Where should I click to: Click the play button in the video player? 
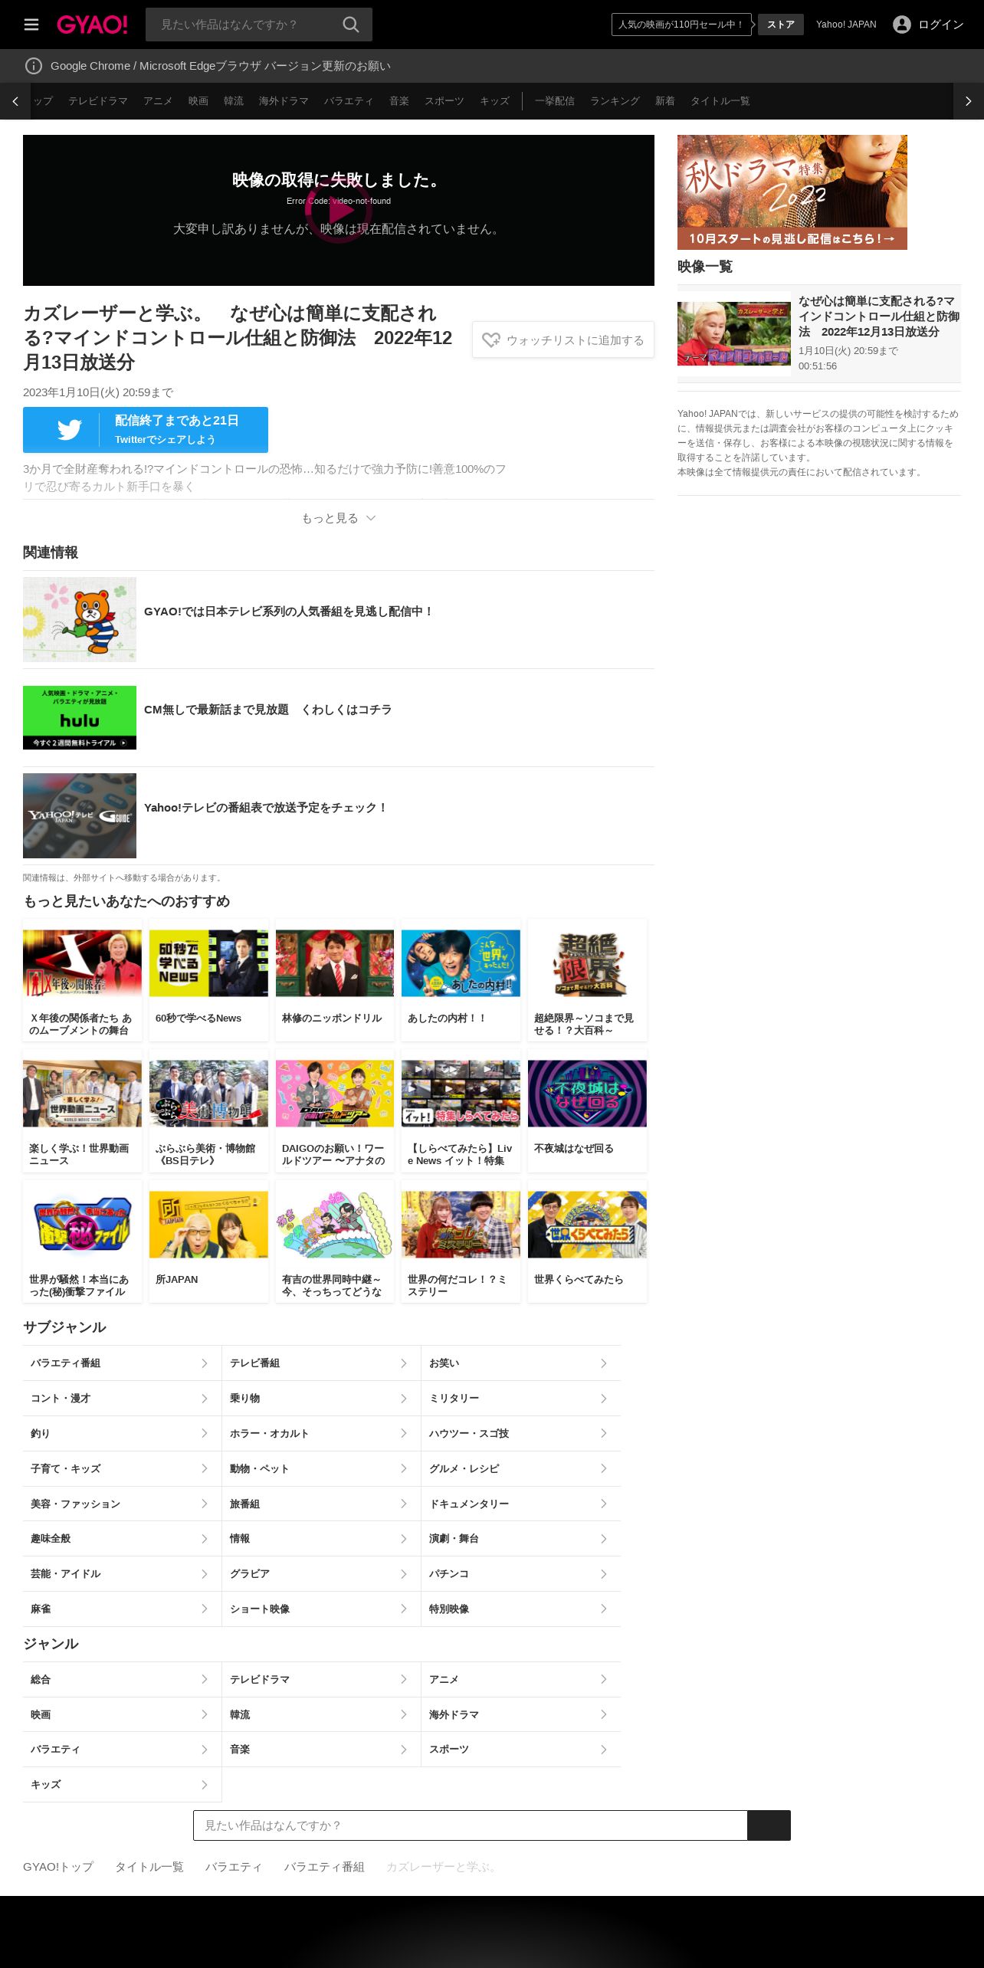click(338, 209)
